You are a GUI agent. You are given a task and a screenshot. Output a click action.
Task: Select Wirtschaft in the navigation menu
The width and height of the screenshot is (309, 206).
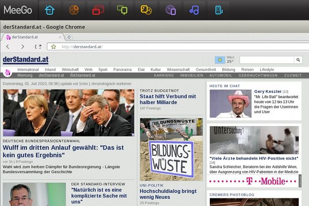[70, 69]
